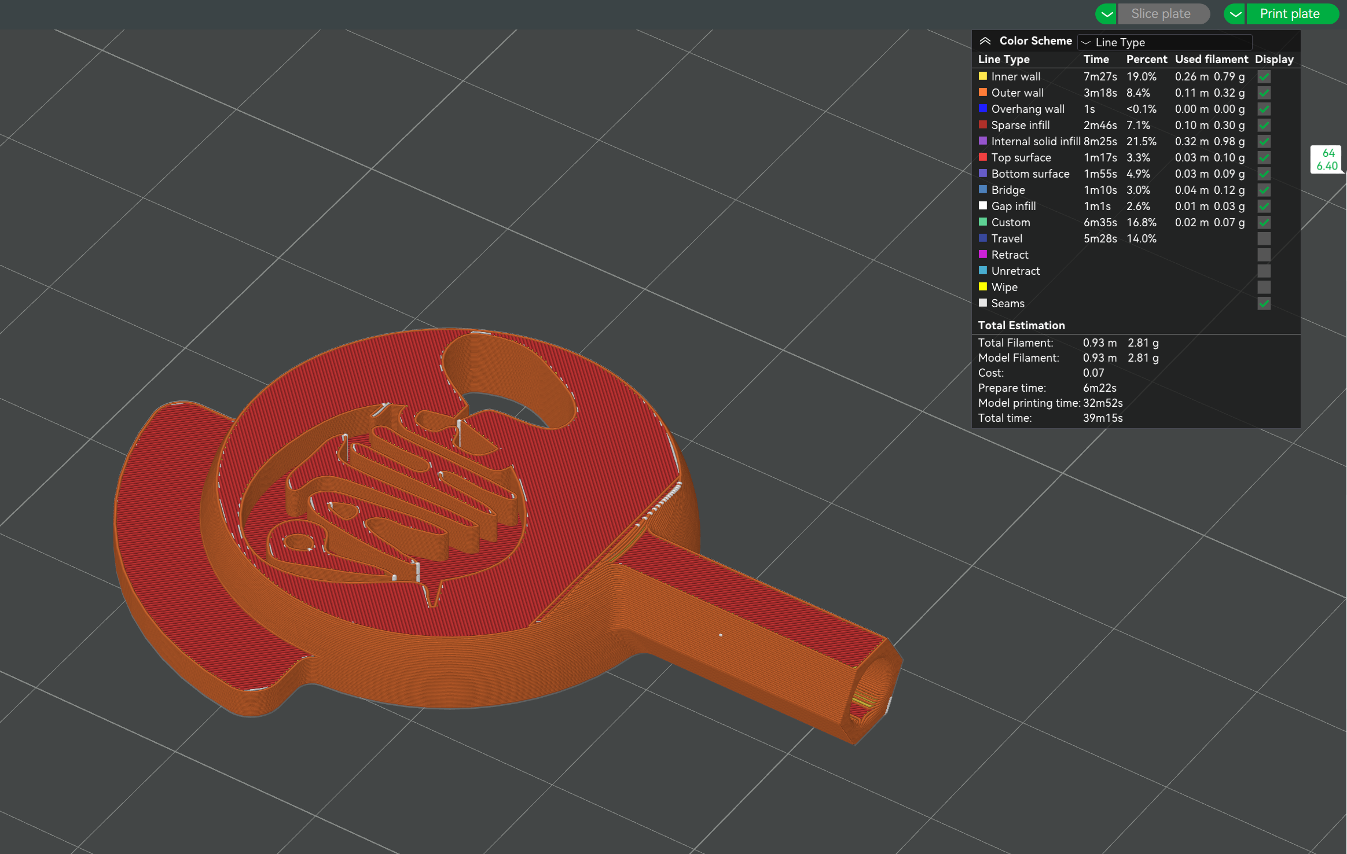
Task: Click the Percent column header
Action: pos(1146,59)
